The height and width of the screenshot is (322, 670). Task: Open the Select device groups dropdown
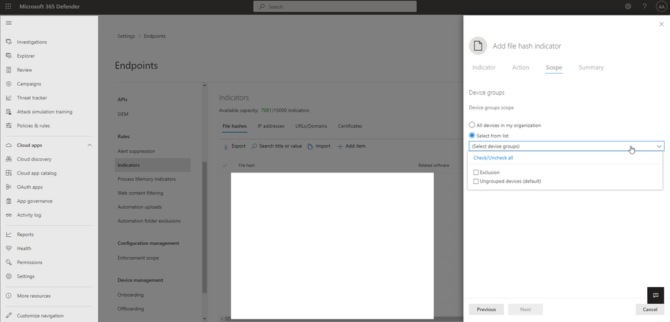(566, 146)
